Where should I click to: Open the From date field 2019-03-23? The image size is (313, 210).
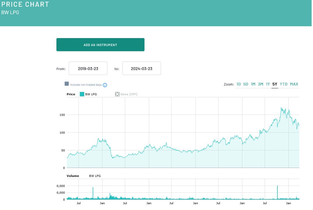88,69
